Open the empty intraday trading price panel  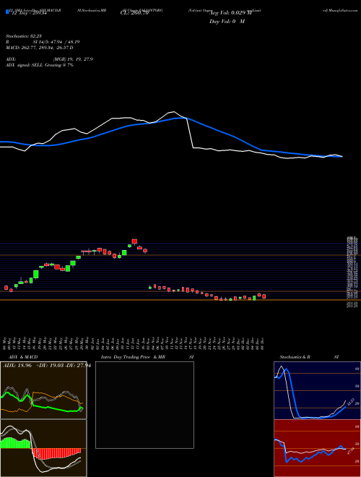[x=144, y=405]
